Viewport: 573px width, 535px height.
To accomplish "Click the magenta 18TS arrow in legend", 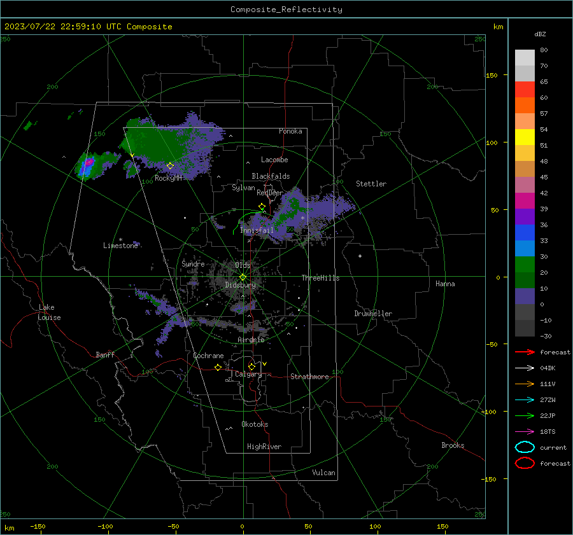I will [x=525, y=432].
